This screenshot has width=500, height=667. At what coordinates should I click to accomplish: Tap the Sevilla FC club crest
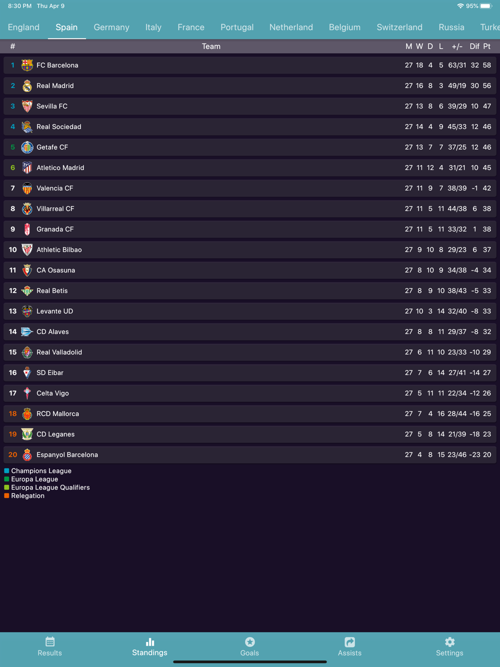pyautogui.click(x=27, y=106)
